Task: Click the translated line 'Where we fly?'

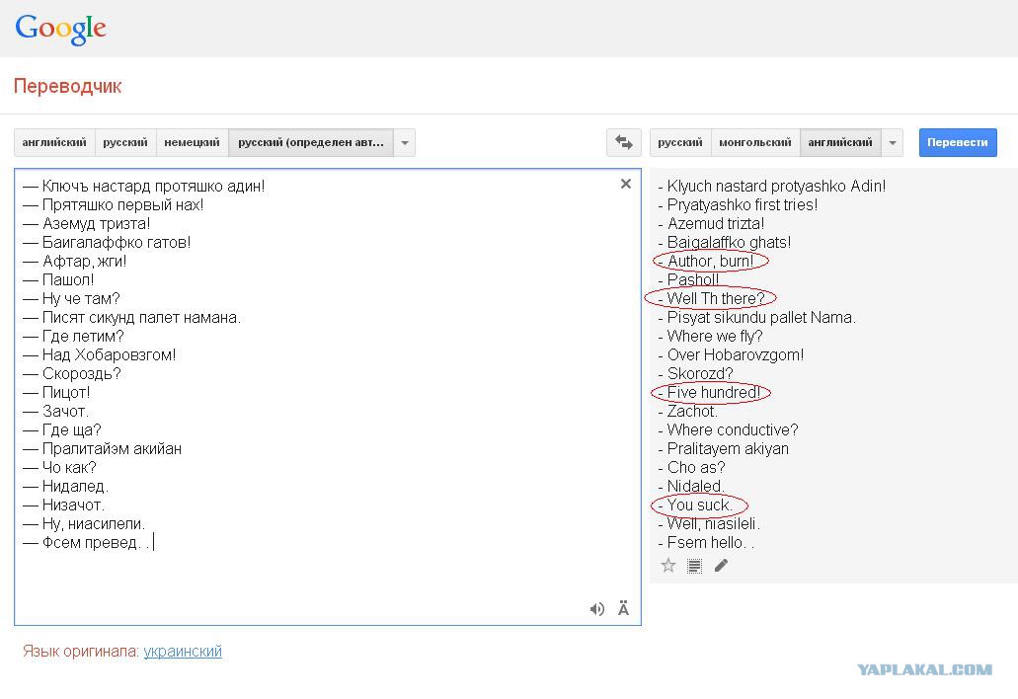Action: [x=710, y=337]
